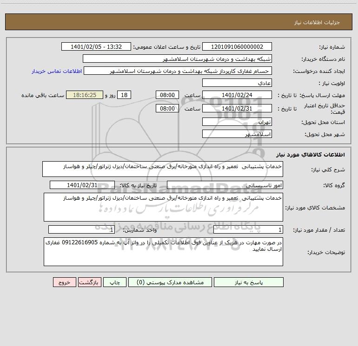Screen dimensions: 358x346
Task: Click the شرح کلی نیاز description box
Action: [x=163, y=169]
